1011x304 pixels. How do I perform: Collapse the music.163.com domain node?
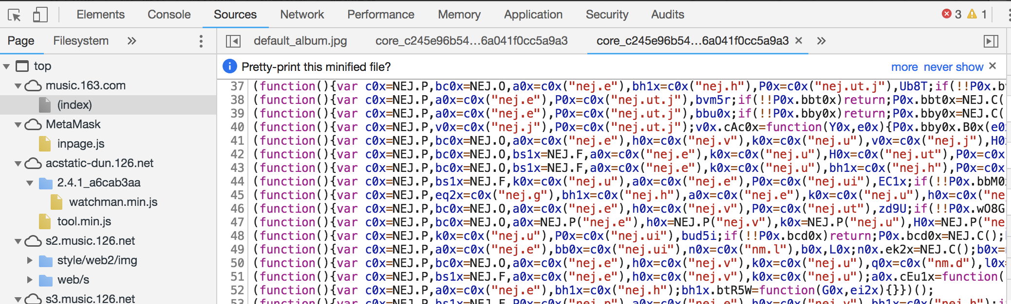(x=18, y=86)
